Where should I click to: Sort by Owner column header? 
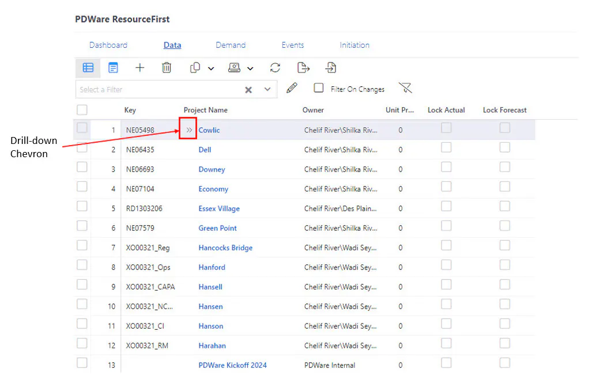pyautogui.click(x=313, y=110)
